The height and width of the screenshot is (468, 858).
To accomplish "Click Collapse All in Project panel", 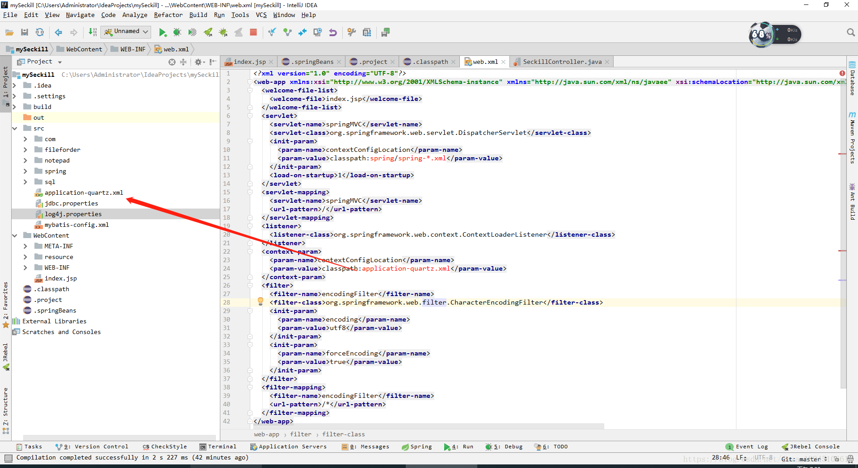I will 183,62.
